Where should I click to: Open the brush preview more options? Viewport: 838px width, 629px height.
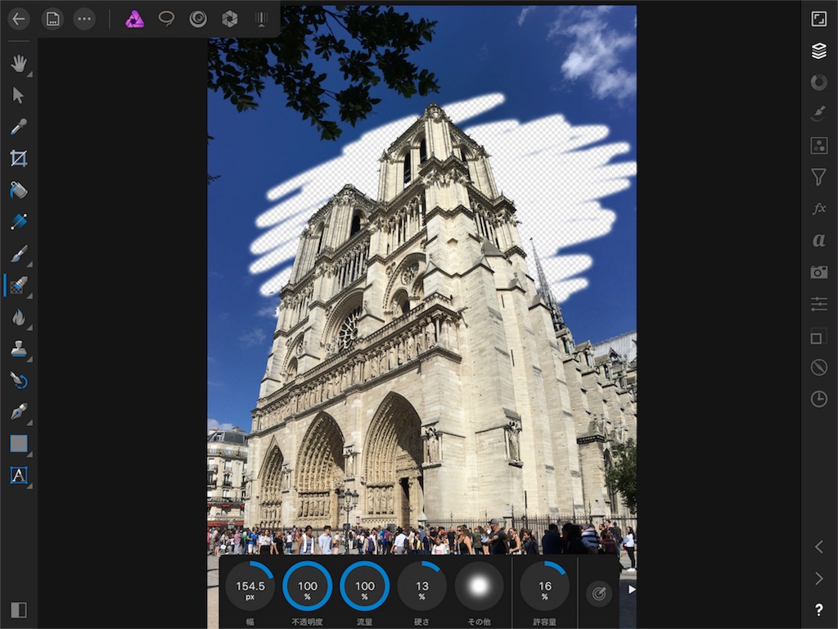coord(479,586)
